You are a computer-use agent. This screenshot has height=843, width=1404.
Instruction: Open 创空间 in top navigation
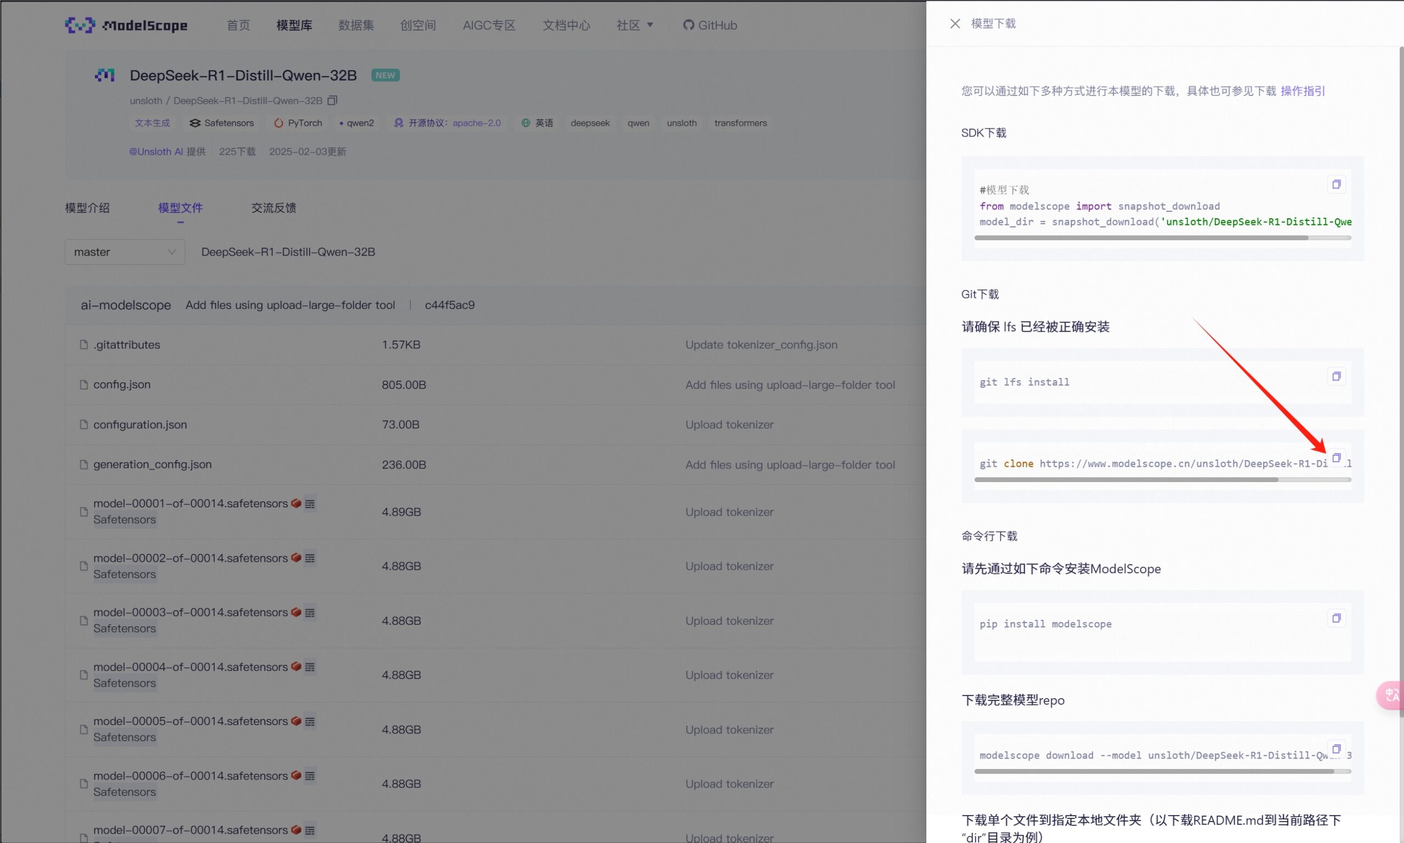tap(418, 25)
